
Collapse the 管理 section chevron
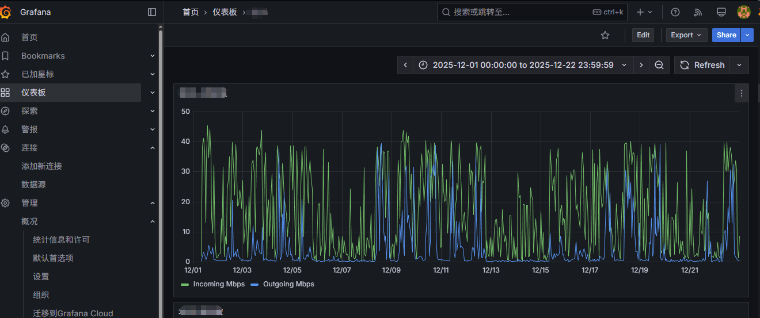[153, 203]
